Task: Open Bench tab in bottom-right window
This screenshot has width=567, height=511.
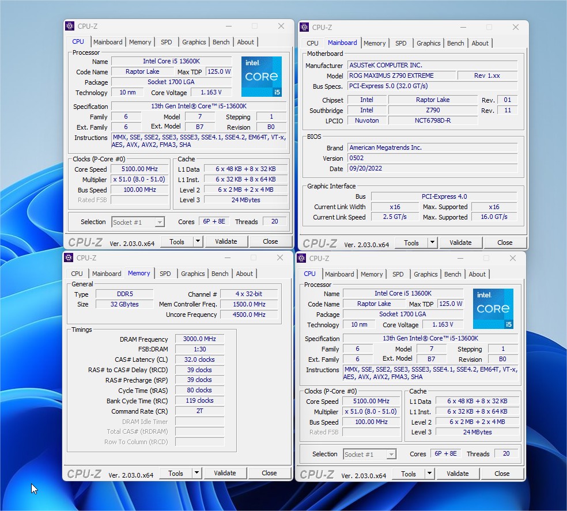Action: 453,274
